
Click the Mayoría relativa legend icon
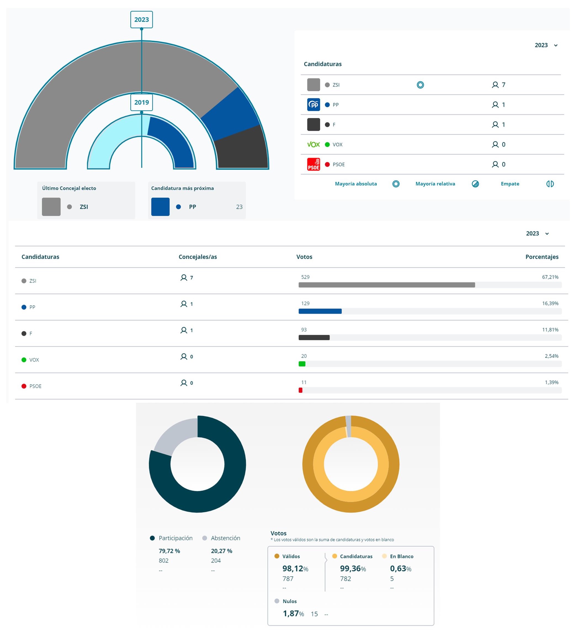coord(475,184)
